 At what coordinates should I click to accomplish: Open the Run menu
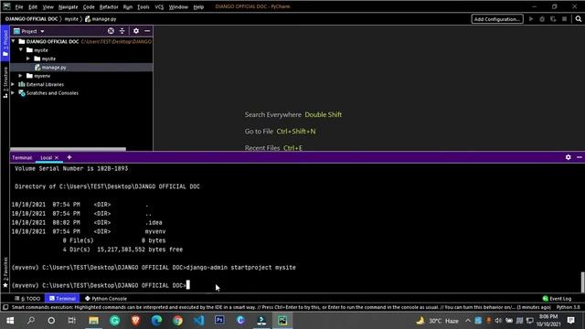128,6
